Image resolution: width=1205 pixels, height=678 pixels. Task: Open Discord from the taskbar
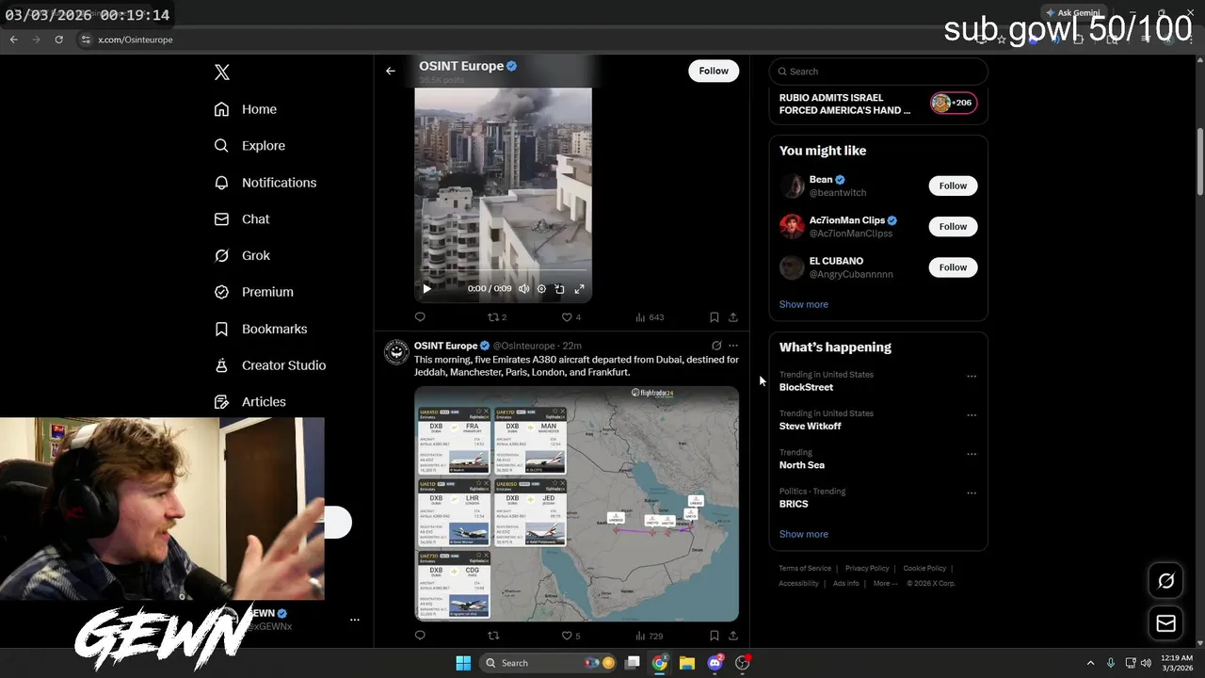pos(715,663)
